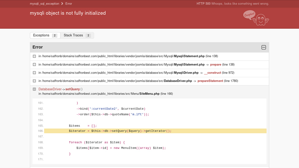Screen dimensions: 299x168
Task: Expand the prepareStatement trace plus icon
Action: (34, 81)
